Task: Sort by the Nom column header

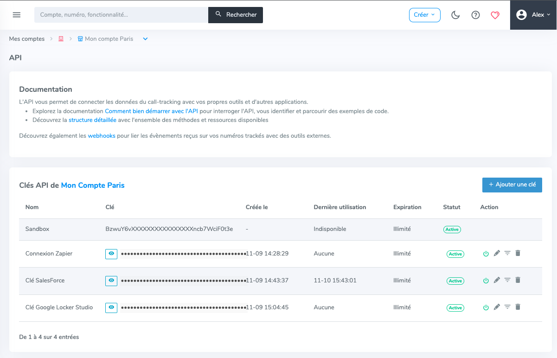Action: click(32, 207)
